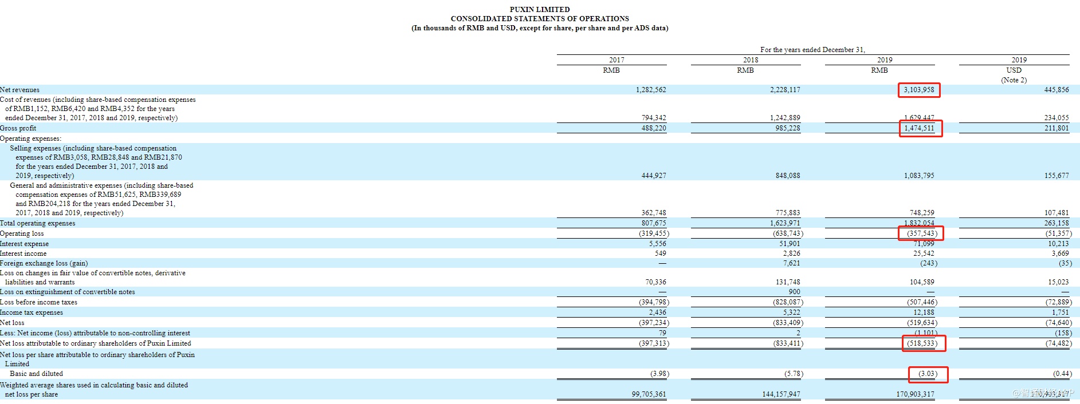Select total operating expenses 807,675
Image resolution: width=1080 pixels, height=404 pixels.
click(654, 223)
